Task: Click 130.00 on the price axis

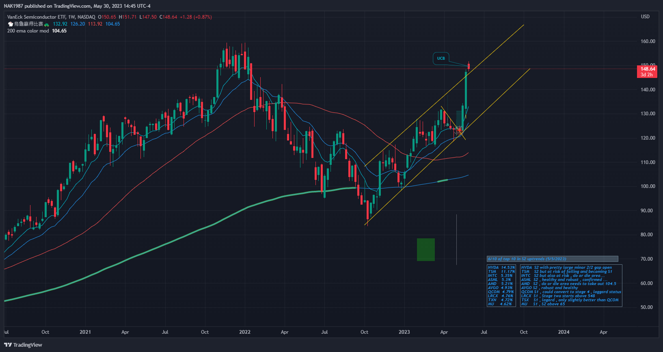Action: tap(648, 114)
